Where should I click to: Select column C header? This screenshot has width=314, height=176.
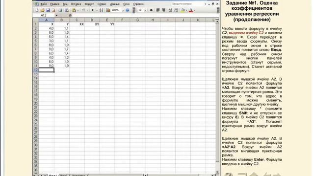point(77,20)
